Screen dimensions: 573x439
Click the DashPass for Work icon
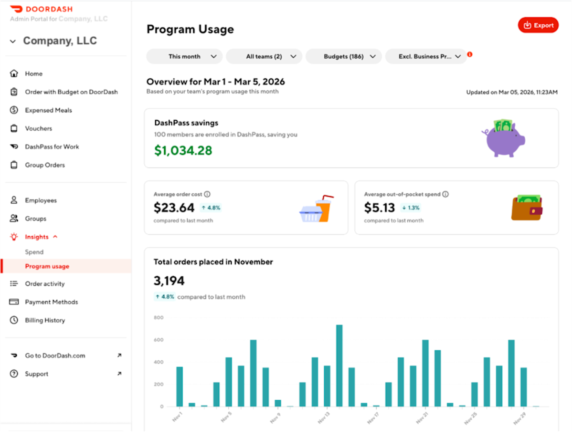14,146
